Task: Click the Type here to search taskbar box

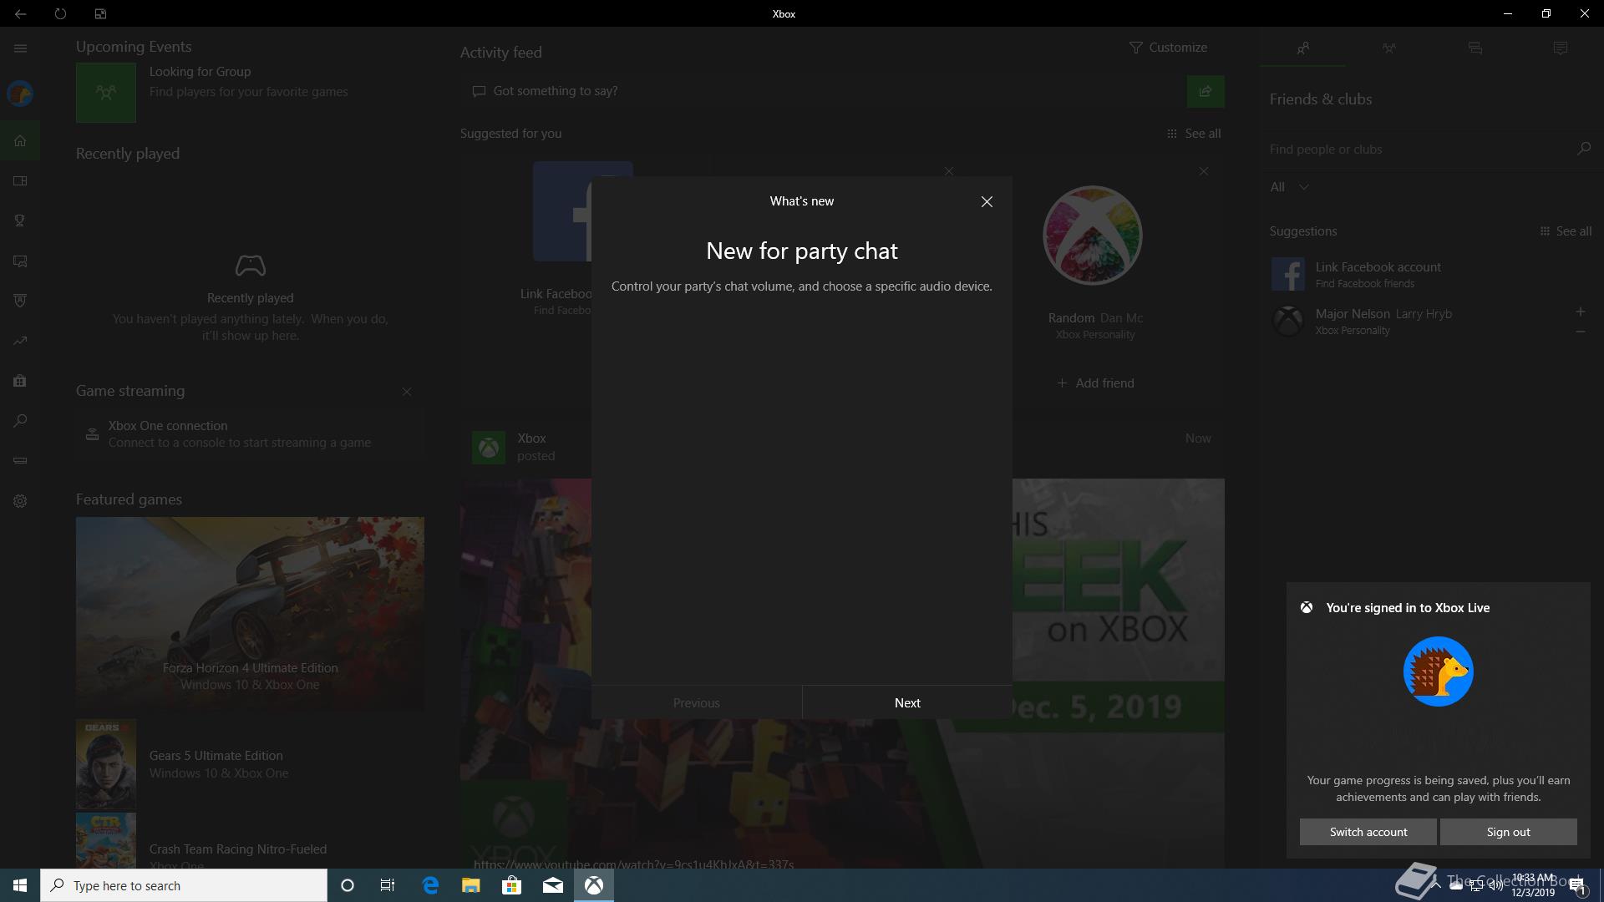Action: pyautogui.click(x=184, y=885)
